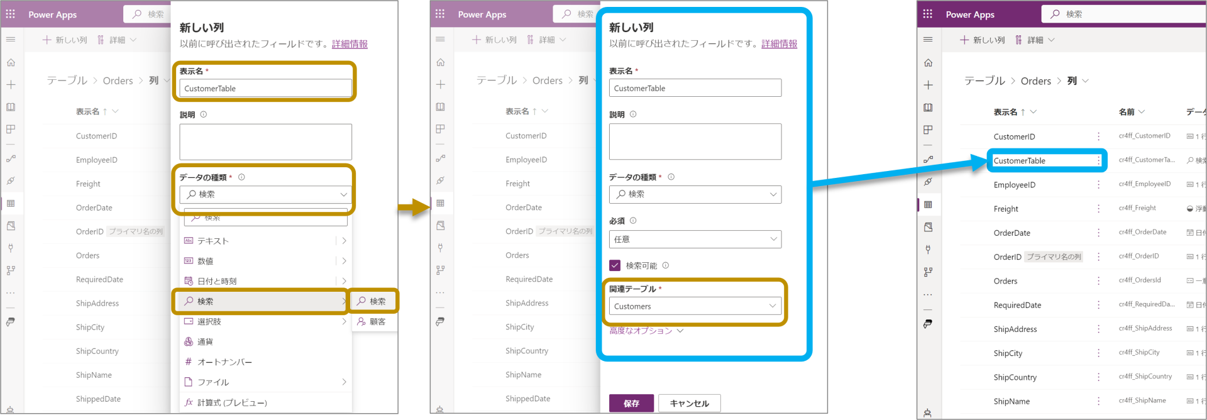Click info icon beside データの種類 in middle screenshot
1207x420 pixels.
pyautogui.click(x=671, y=177)
